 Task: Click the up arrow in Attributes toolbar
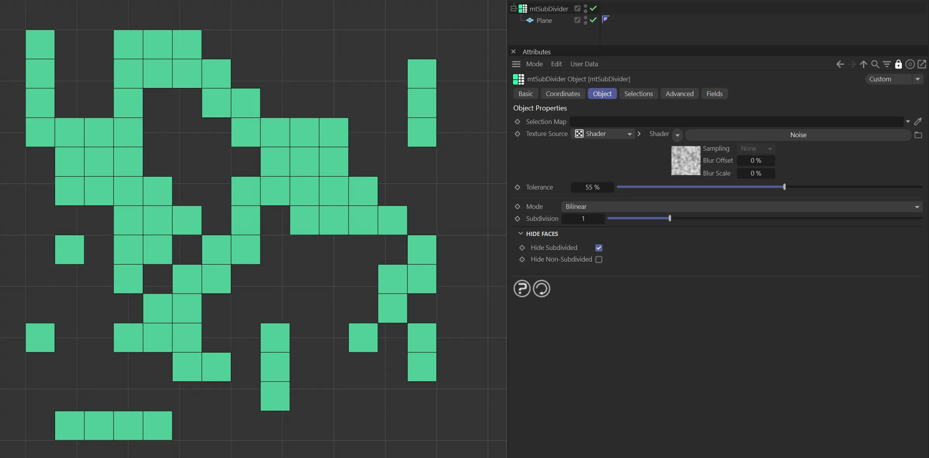click(x=863, y=64)
